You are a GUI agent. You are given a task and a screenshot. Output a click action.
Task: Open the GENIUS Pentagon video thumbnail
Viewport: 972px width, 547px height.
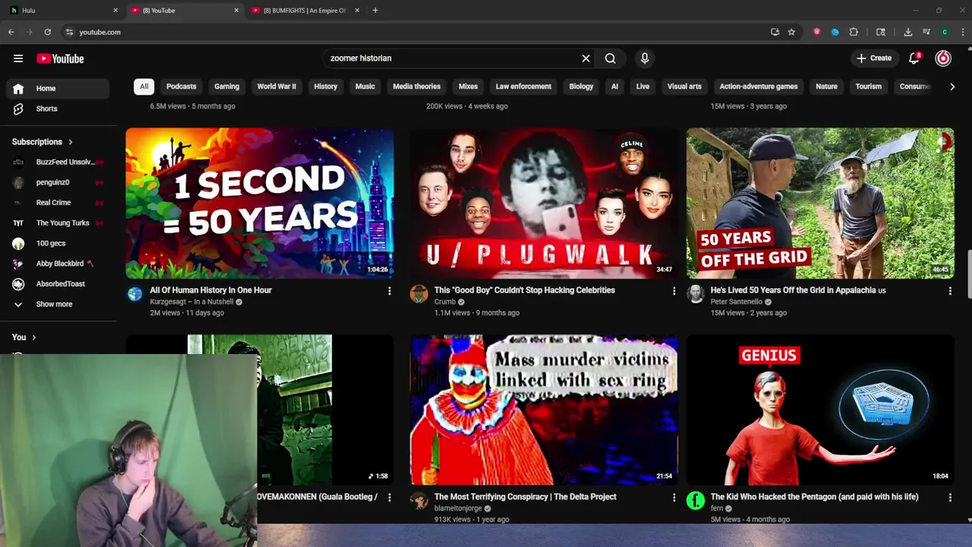tap(820, 409)
